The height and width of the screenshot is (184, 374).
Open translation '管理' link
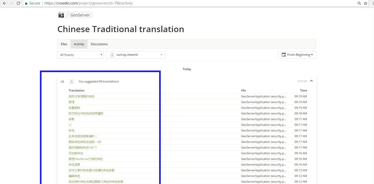72,102
